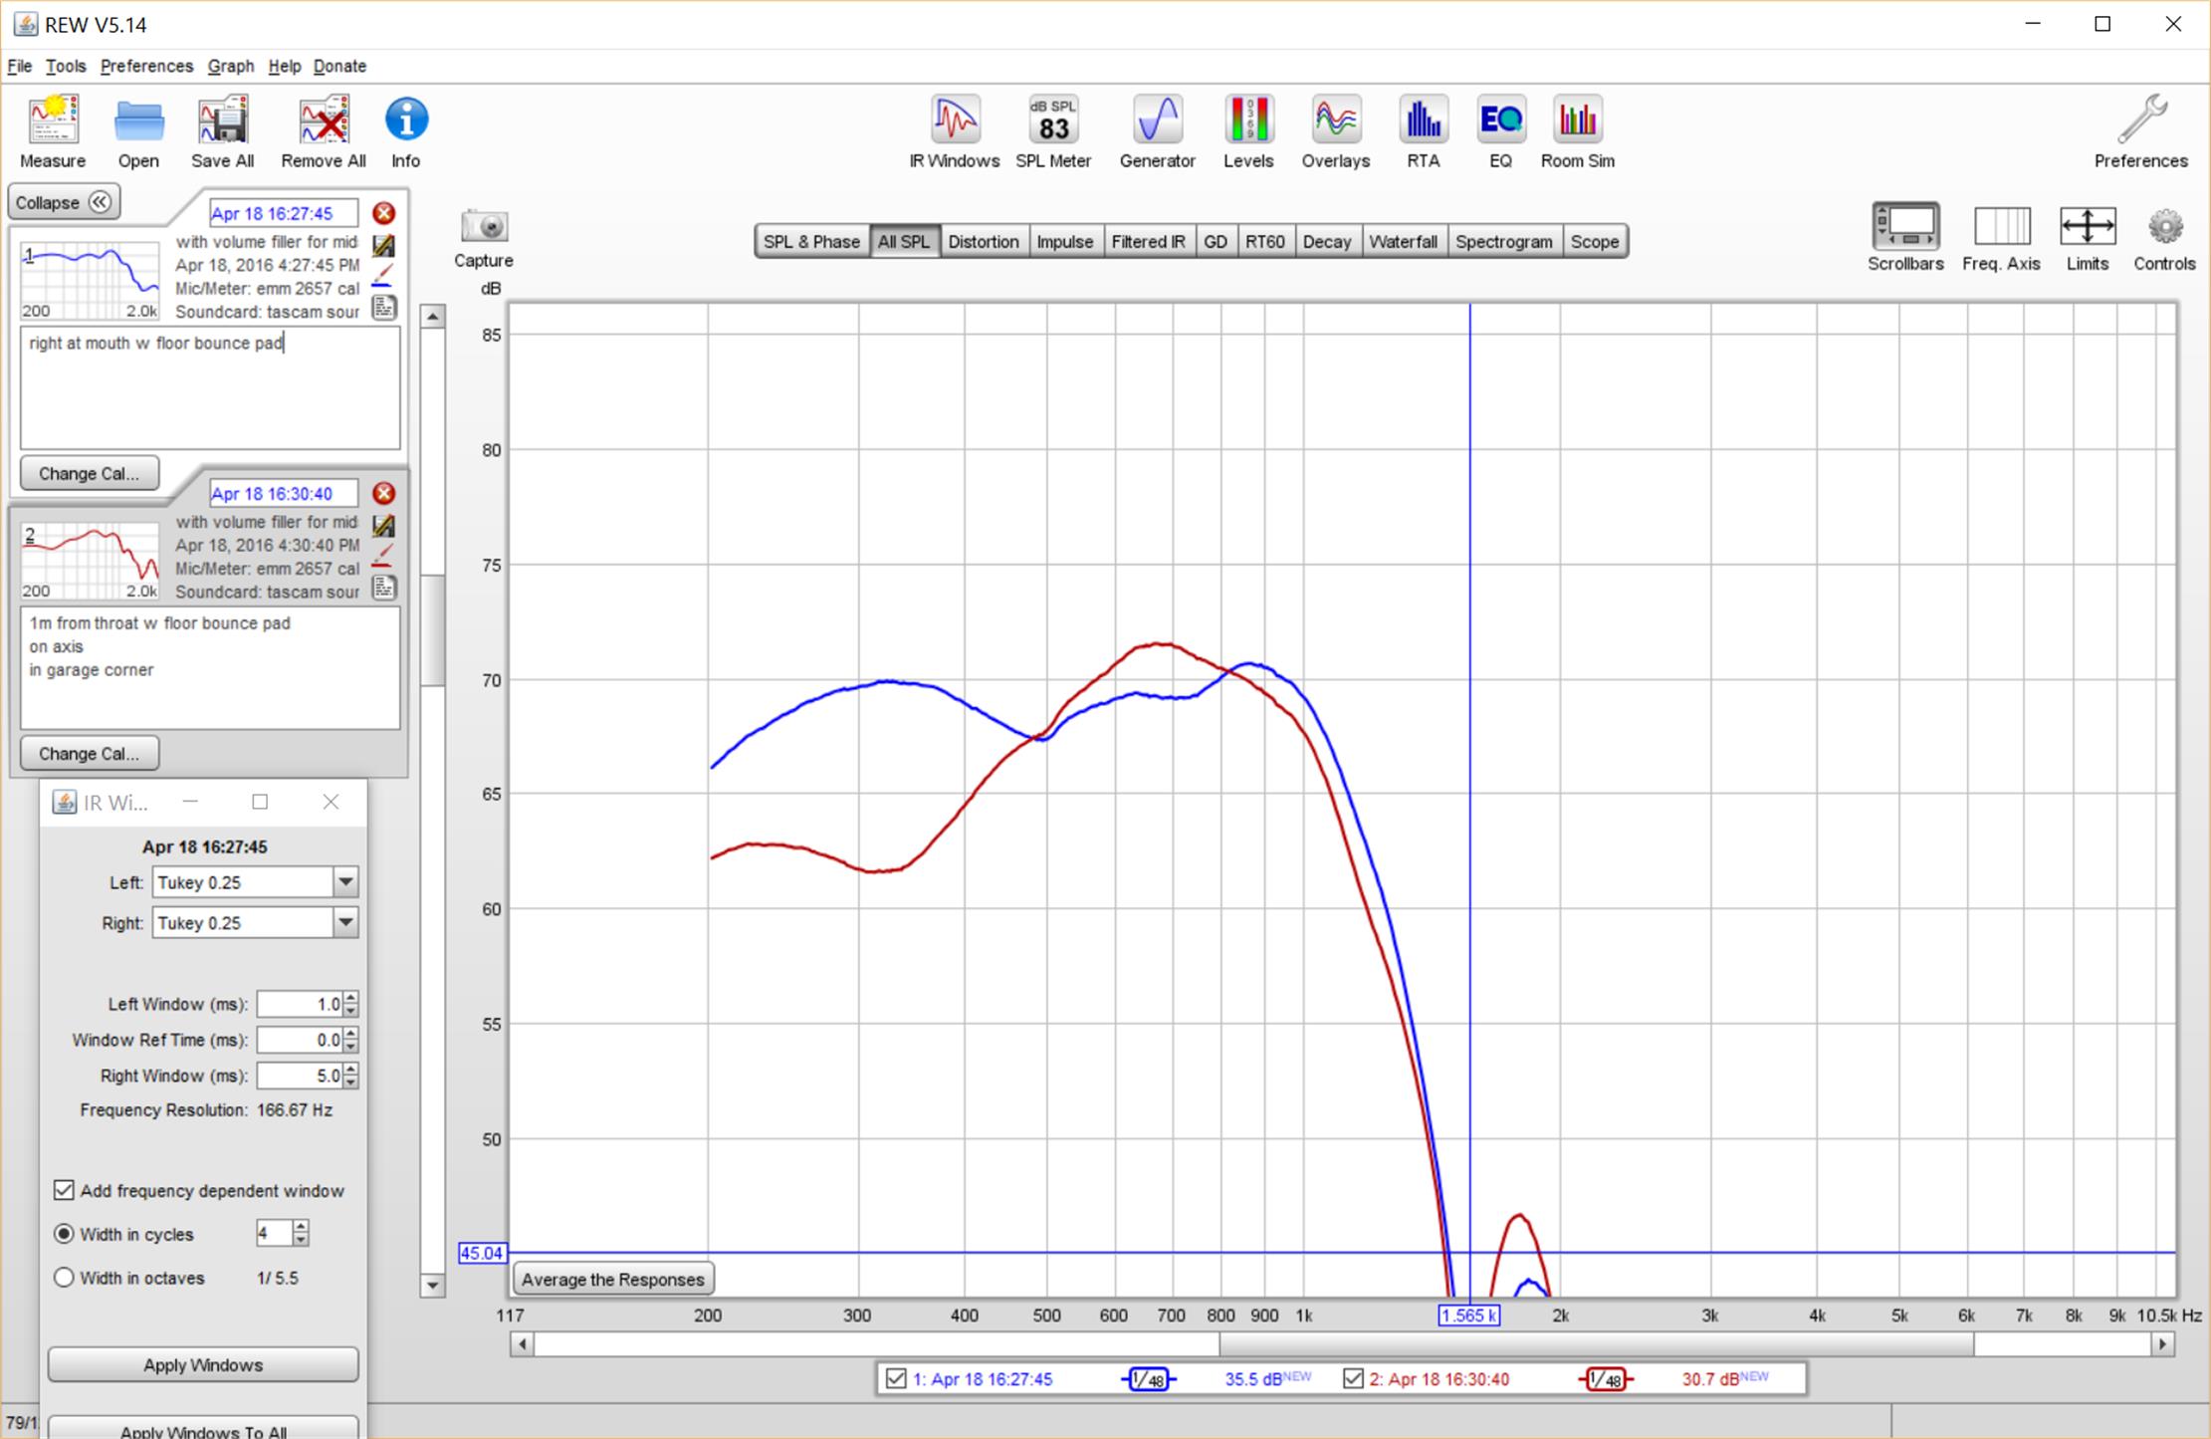The image size is (2211, 1439).
Task: Collapse the measurements panel
Action: pyautogui.click(x=65, y=202)
